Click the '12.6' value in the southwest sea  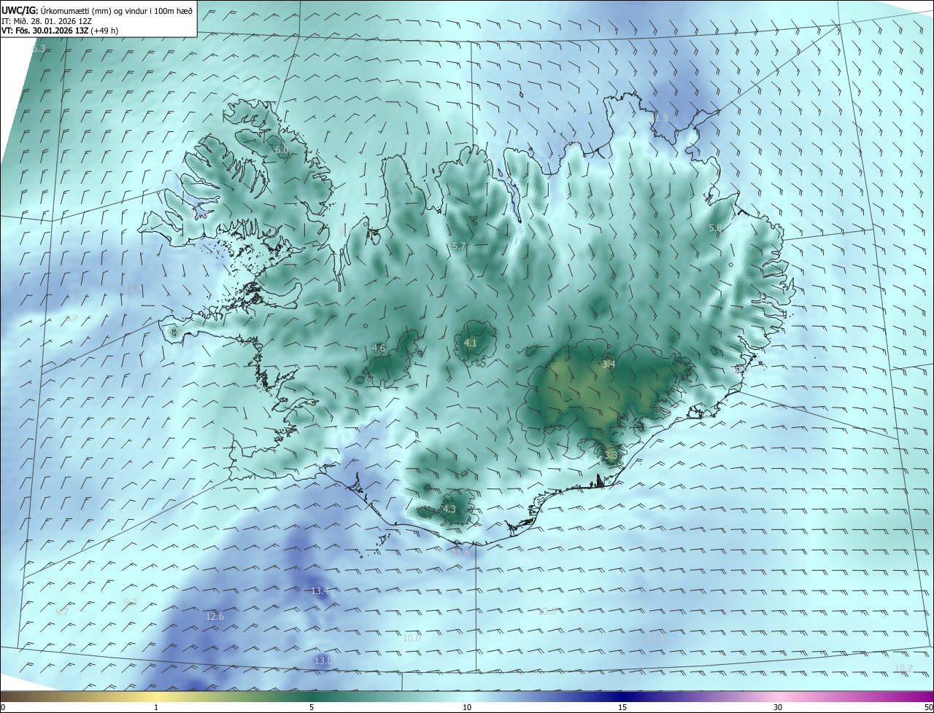215,617
